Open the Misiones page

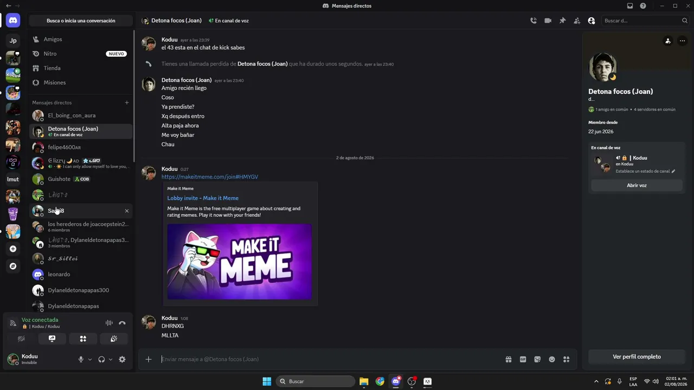tap(81, 82)
